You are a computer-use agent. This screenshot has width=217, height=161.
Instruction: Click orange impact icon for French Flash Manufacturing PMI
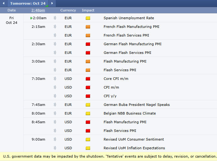tap(88, 27)
